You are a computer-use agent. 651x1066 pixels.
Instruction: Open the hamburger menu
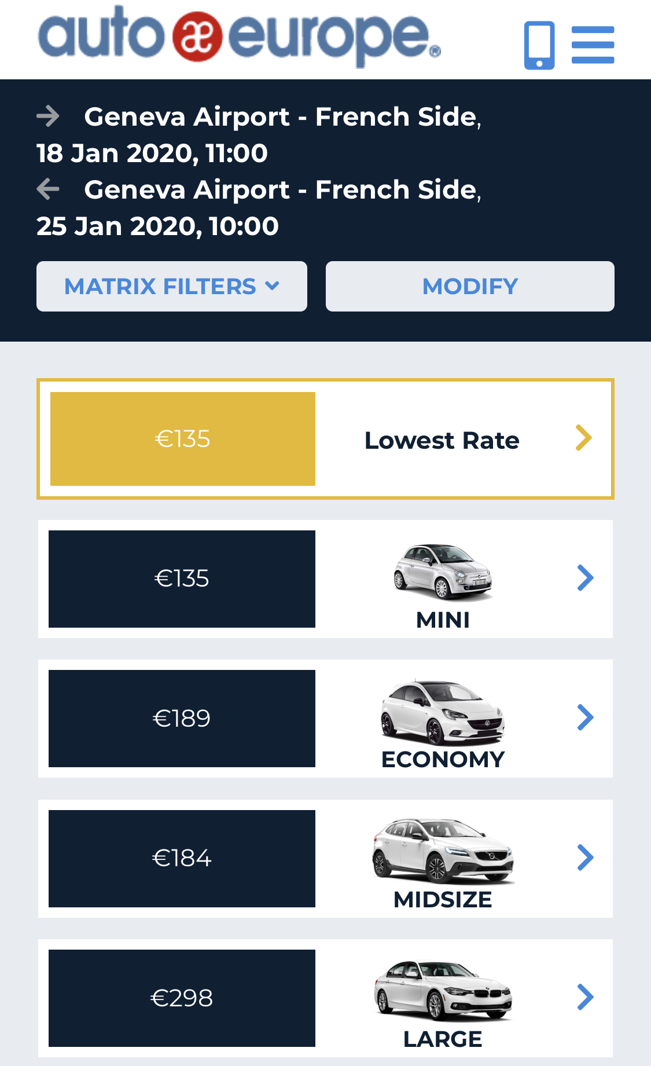593,45
